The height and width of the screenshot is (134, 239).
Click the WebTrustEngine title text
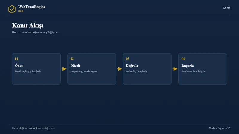pyautogui.click(x=32, y=7)
